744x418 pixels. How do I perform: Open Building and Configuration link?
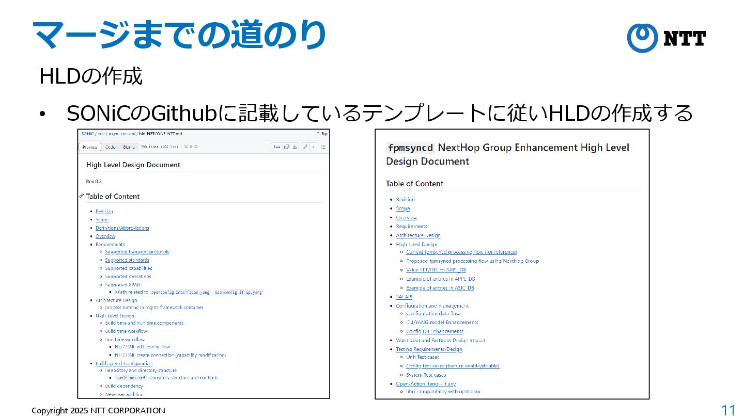(124, 363)
